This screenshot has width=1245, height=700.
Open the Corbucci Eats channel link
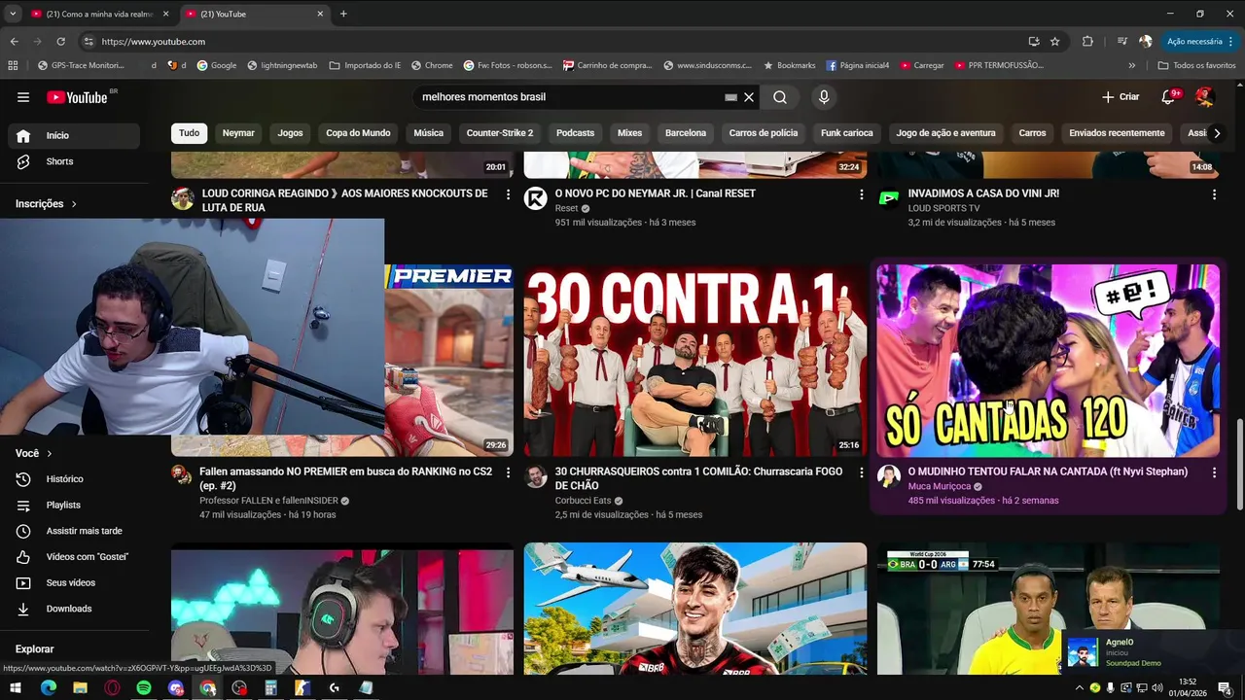(583, 501)
